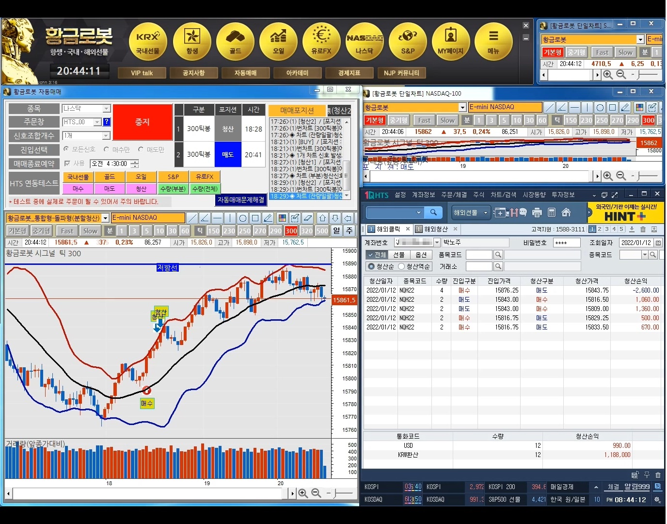This screenshot has height=524, width=667.
Task: Select 모든신호 radio button
Action: pyautogui.click(x=66, y=149)
